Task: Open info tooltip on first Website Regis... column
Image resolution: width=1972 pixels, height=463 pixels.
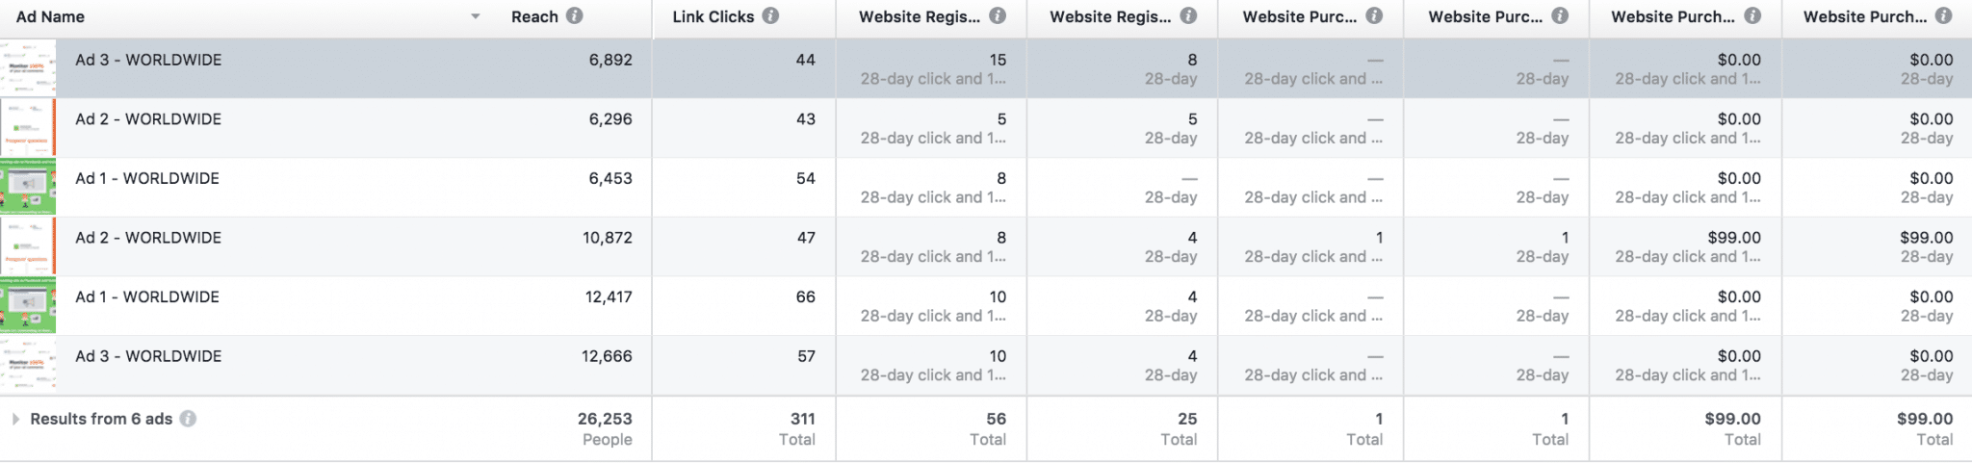Action: tap(998, 16)
